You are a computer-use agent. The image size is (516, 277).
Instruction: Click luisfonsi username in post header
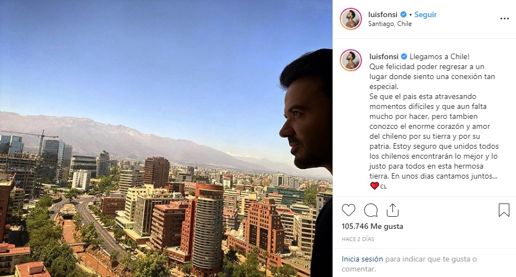tap(383, 14)
